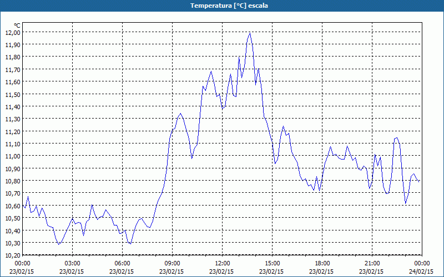Select the 10,80 y-axis label
The image size is (444, 277).
coord(13,181)
